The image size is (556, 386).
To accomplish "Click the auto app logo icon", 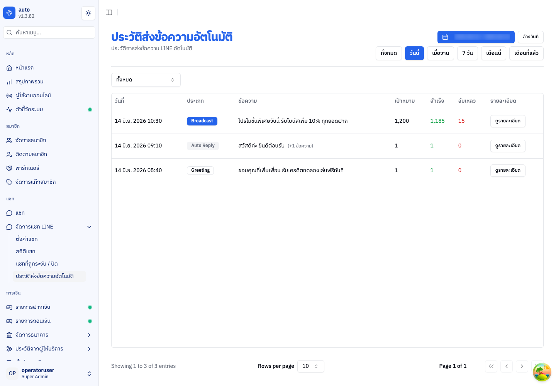I will (x=9, y=13).
